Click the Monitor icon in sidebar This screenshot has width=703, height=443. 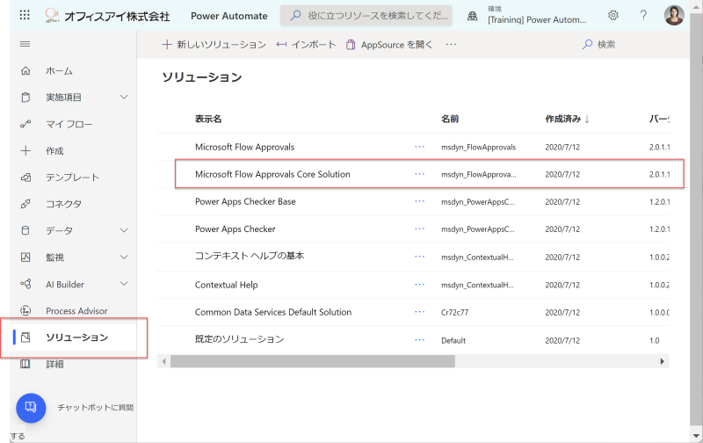pos(25,258)
